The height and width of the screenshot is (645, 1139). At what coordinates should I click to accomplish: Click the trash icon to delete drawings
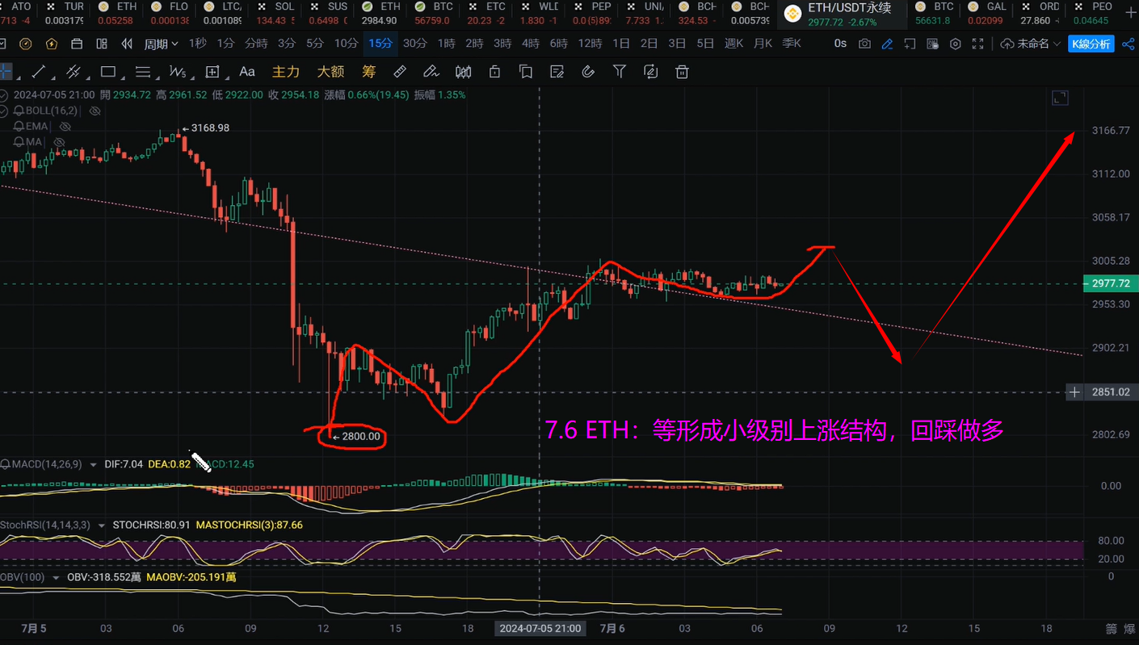point(682,72)
